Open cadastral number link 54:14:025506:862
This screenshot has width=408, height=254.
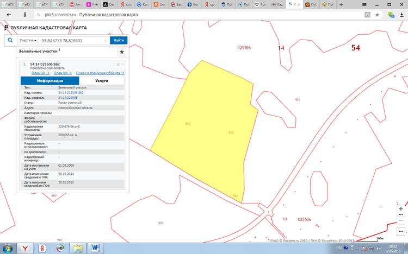point(71,92)
